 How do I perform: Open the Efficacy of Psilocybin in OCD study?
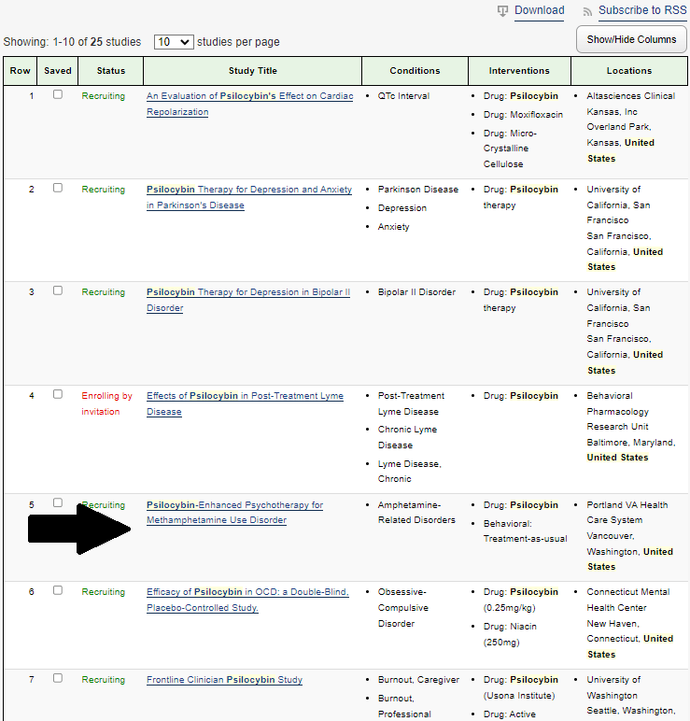click(247, 600)
